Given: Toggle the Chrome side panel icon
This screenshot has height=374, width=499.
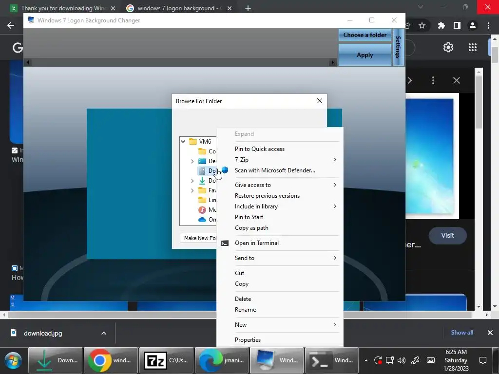Looking at the screenshot, I should [457, 25].
